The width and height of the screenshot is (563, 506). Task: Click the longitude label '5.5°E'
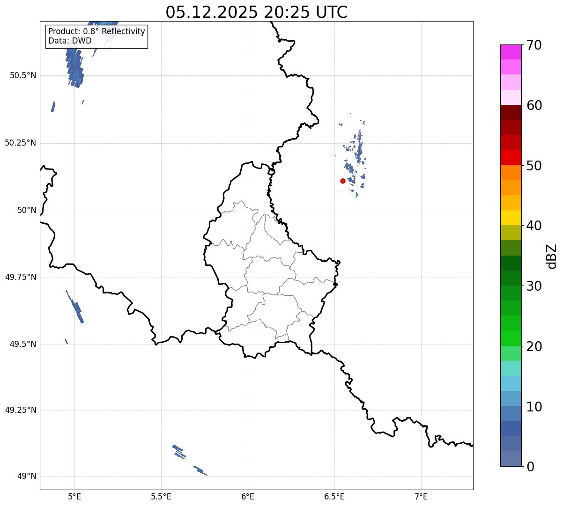coord(161,497)
